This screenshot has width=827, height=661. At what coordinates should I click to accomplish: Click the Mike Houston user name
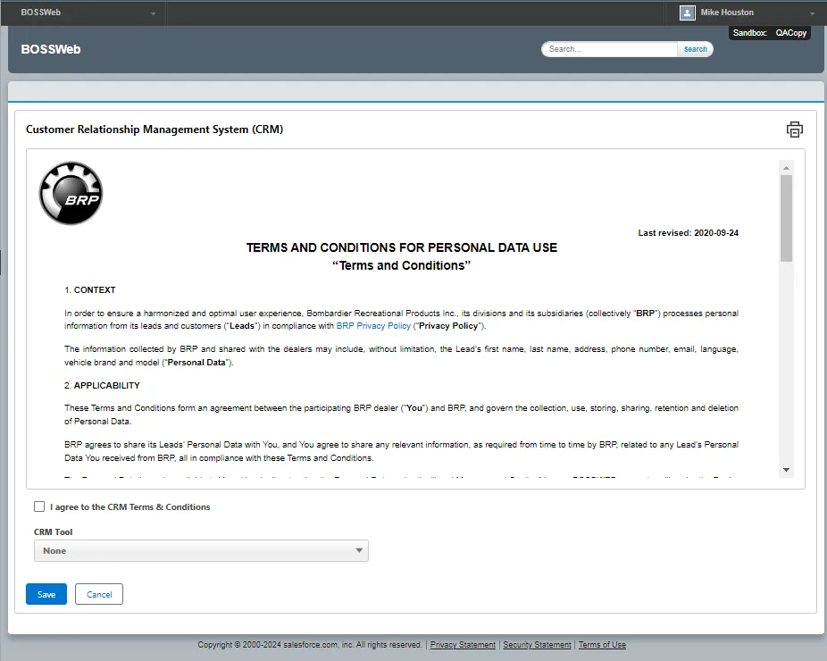point(727,13)
